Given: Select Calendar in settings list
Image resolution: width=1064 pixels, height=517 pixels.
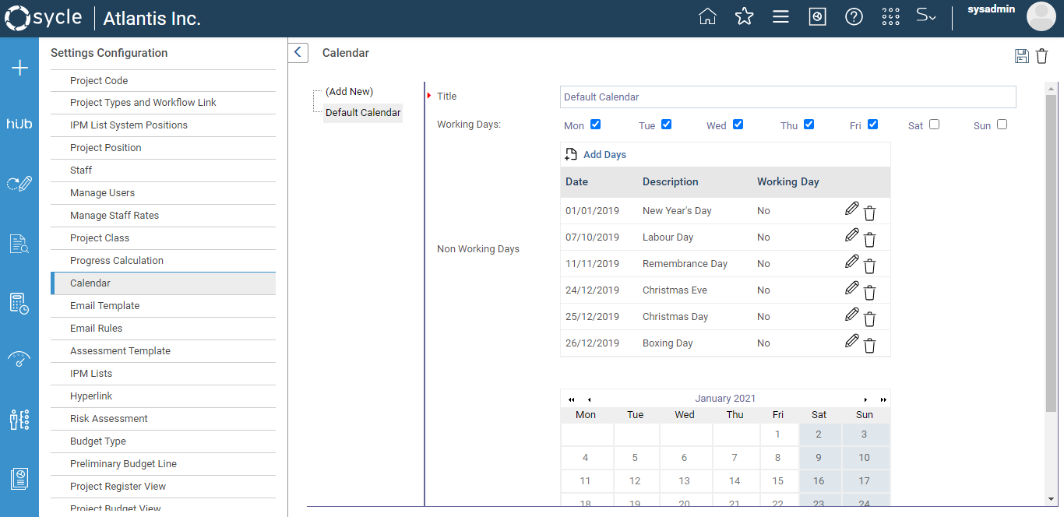Looking at the screenshot, I should coord(163,283).
